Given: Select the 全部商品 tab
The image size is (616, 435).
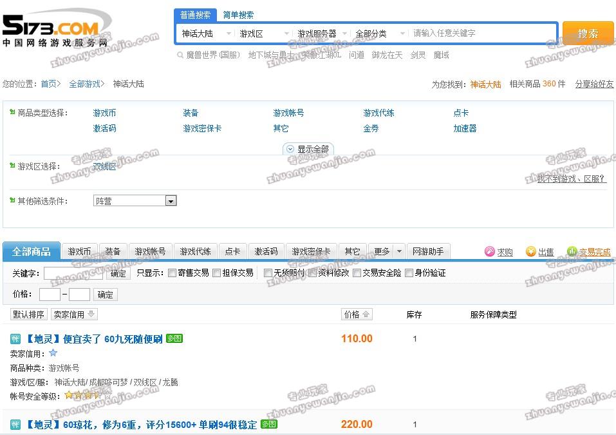Looking at the screenshot, I should coord(32,251).
